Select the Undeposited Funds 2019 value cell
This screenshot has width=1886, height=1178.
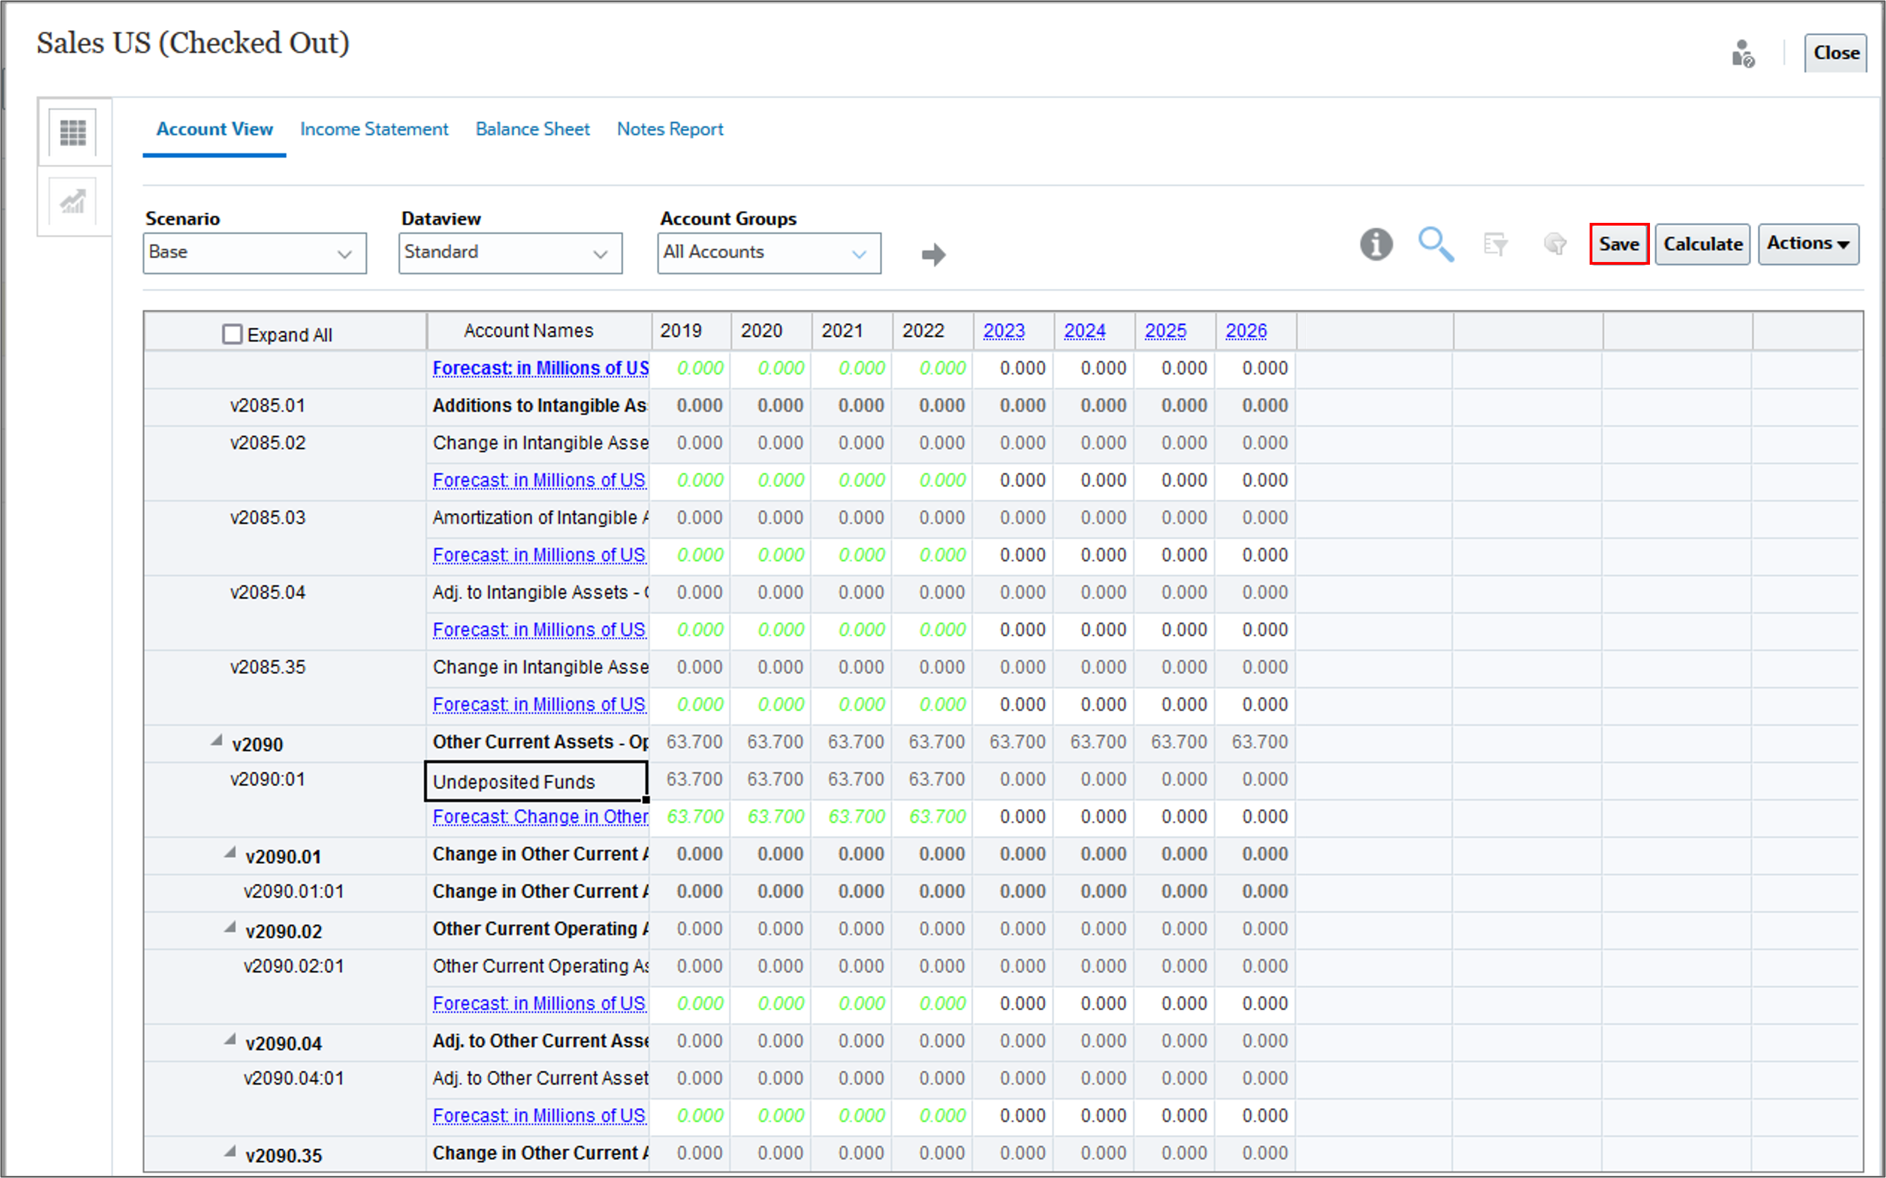pos(693,780)
